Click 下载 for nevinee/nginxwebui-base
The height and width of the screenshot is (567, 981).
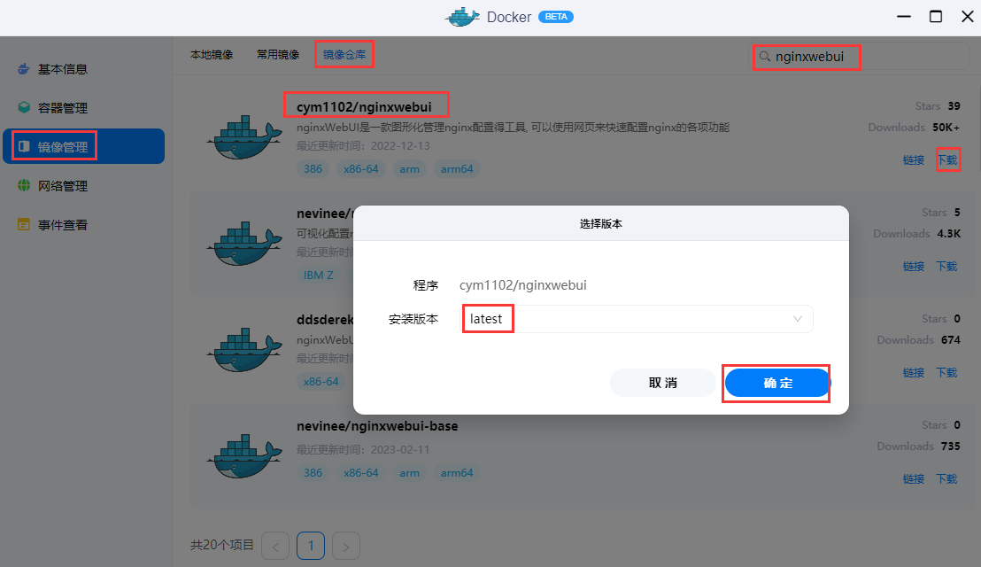[x=946, y=478]
